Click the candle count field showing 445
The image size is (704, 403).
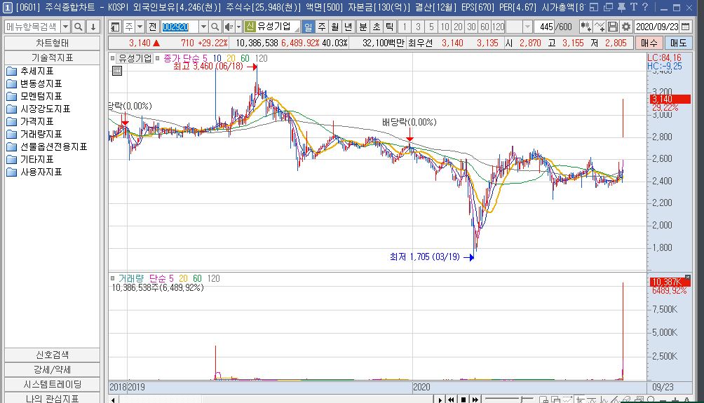[x=545, y=27]
